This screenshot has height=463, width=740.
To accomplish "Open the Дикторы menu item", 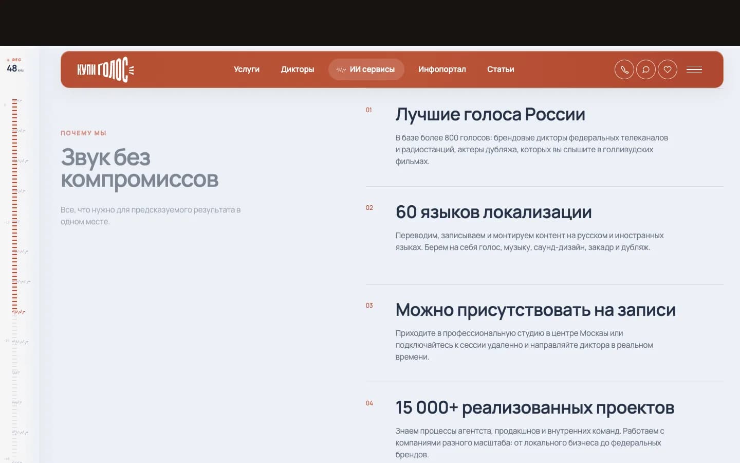I will 298,69.
